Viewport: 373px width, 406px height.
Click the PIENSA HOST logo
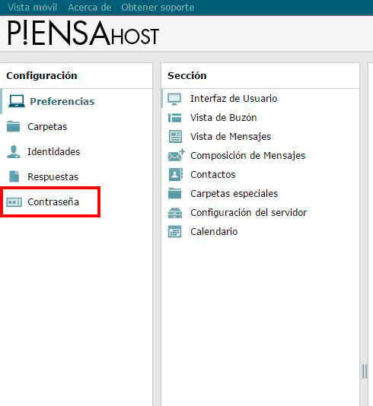(x=83, y=33)
